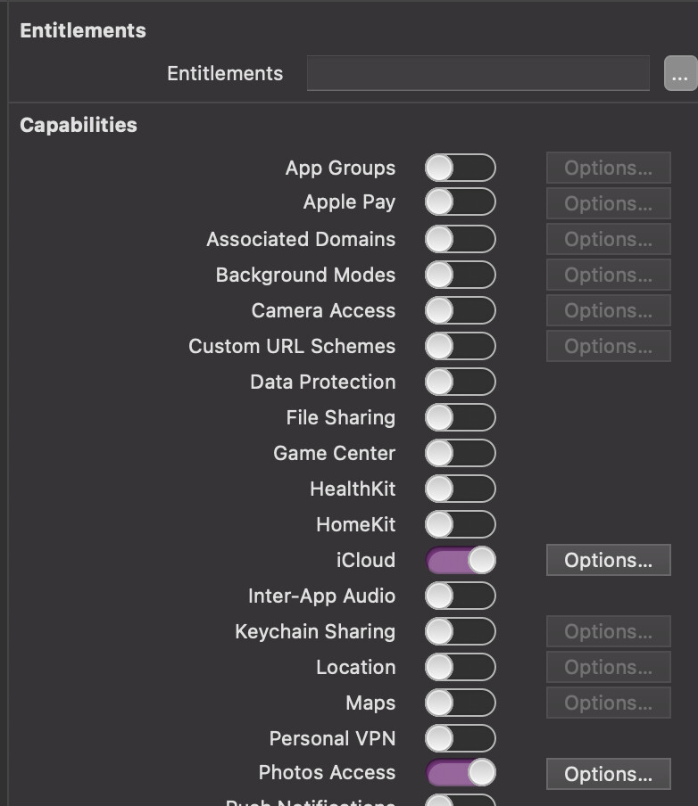Toggle the Maps capability
Image resolution: width=698 pixels, height=806 pixels.
pos(460,703)
